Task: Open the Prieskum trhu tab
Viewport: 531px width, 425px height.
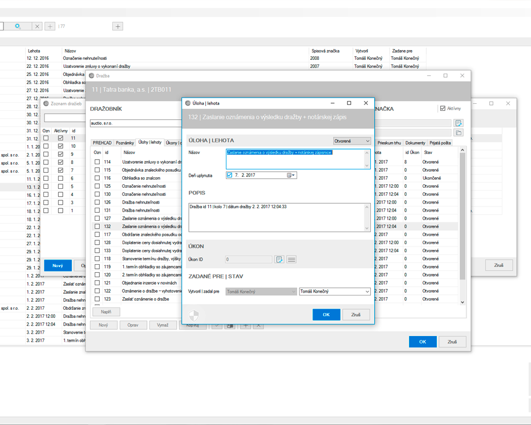Action: click(389, 143)
